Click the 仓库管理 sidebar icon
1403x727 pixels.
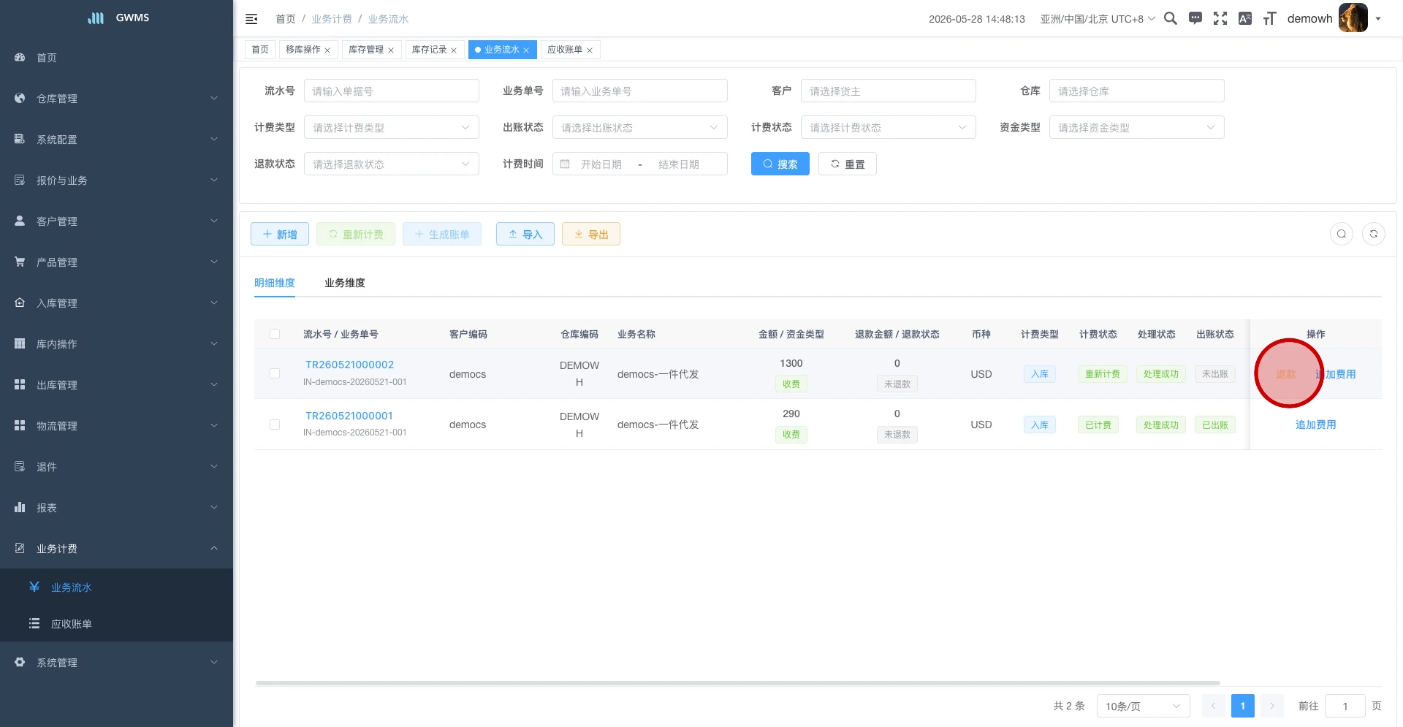pos(20,98)
